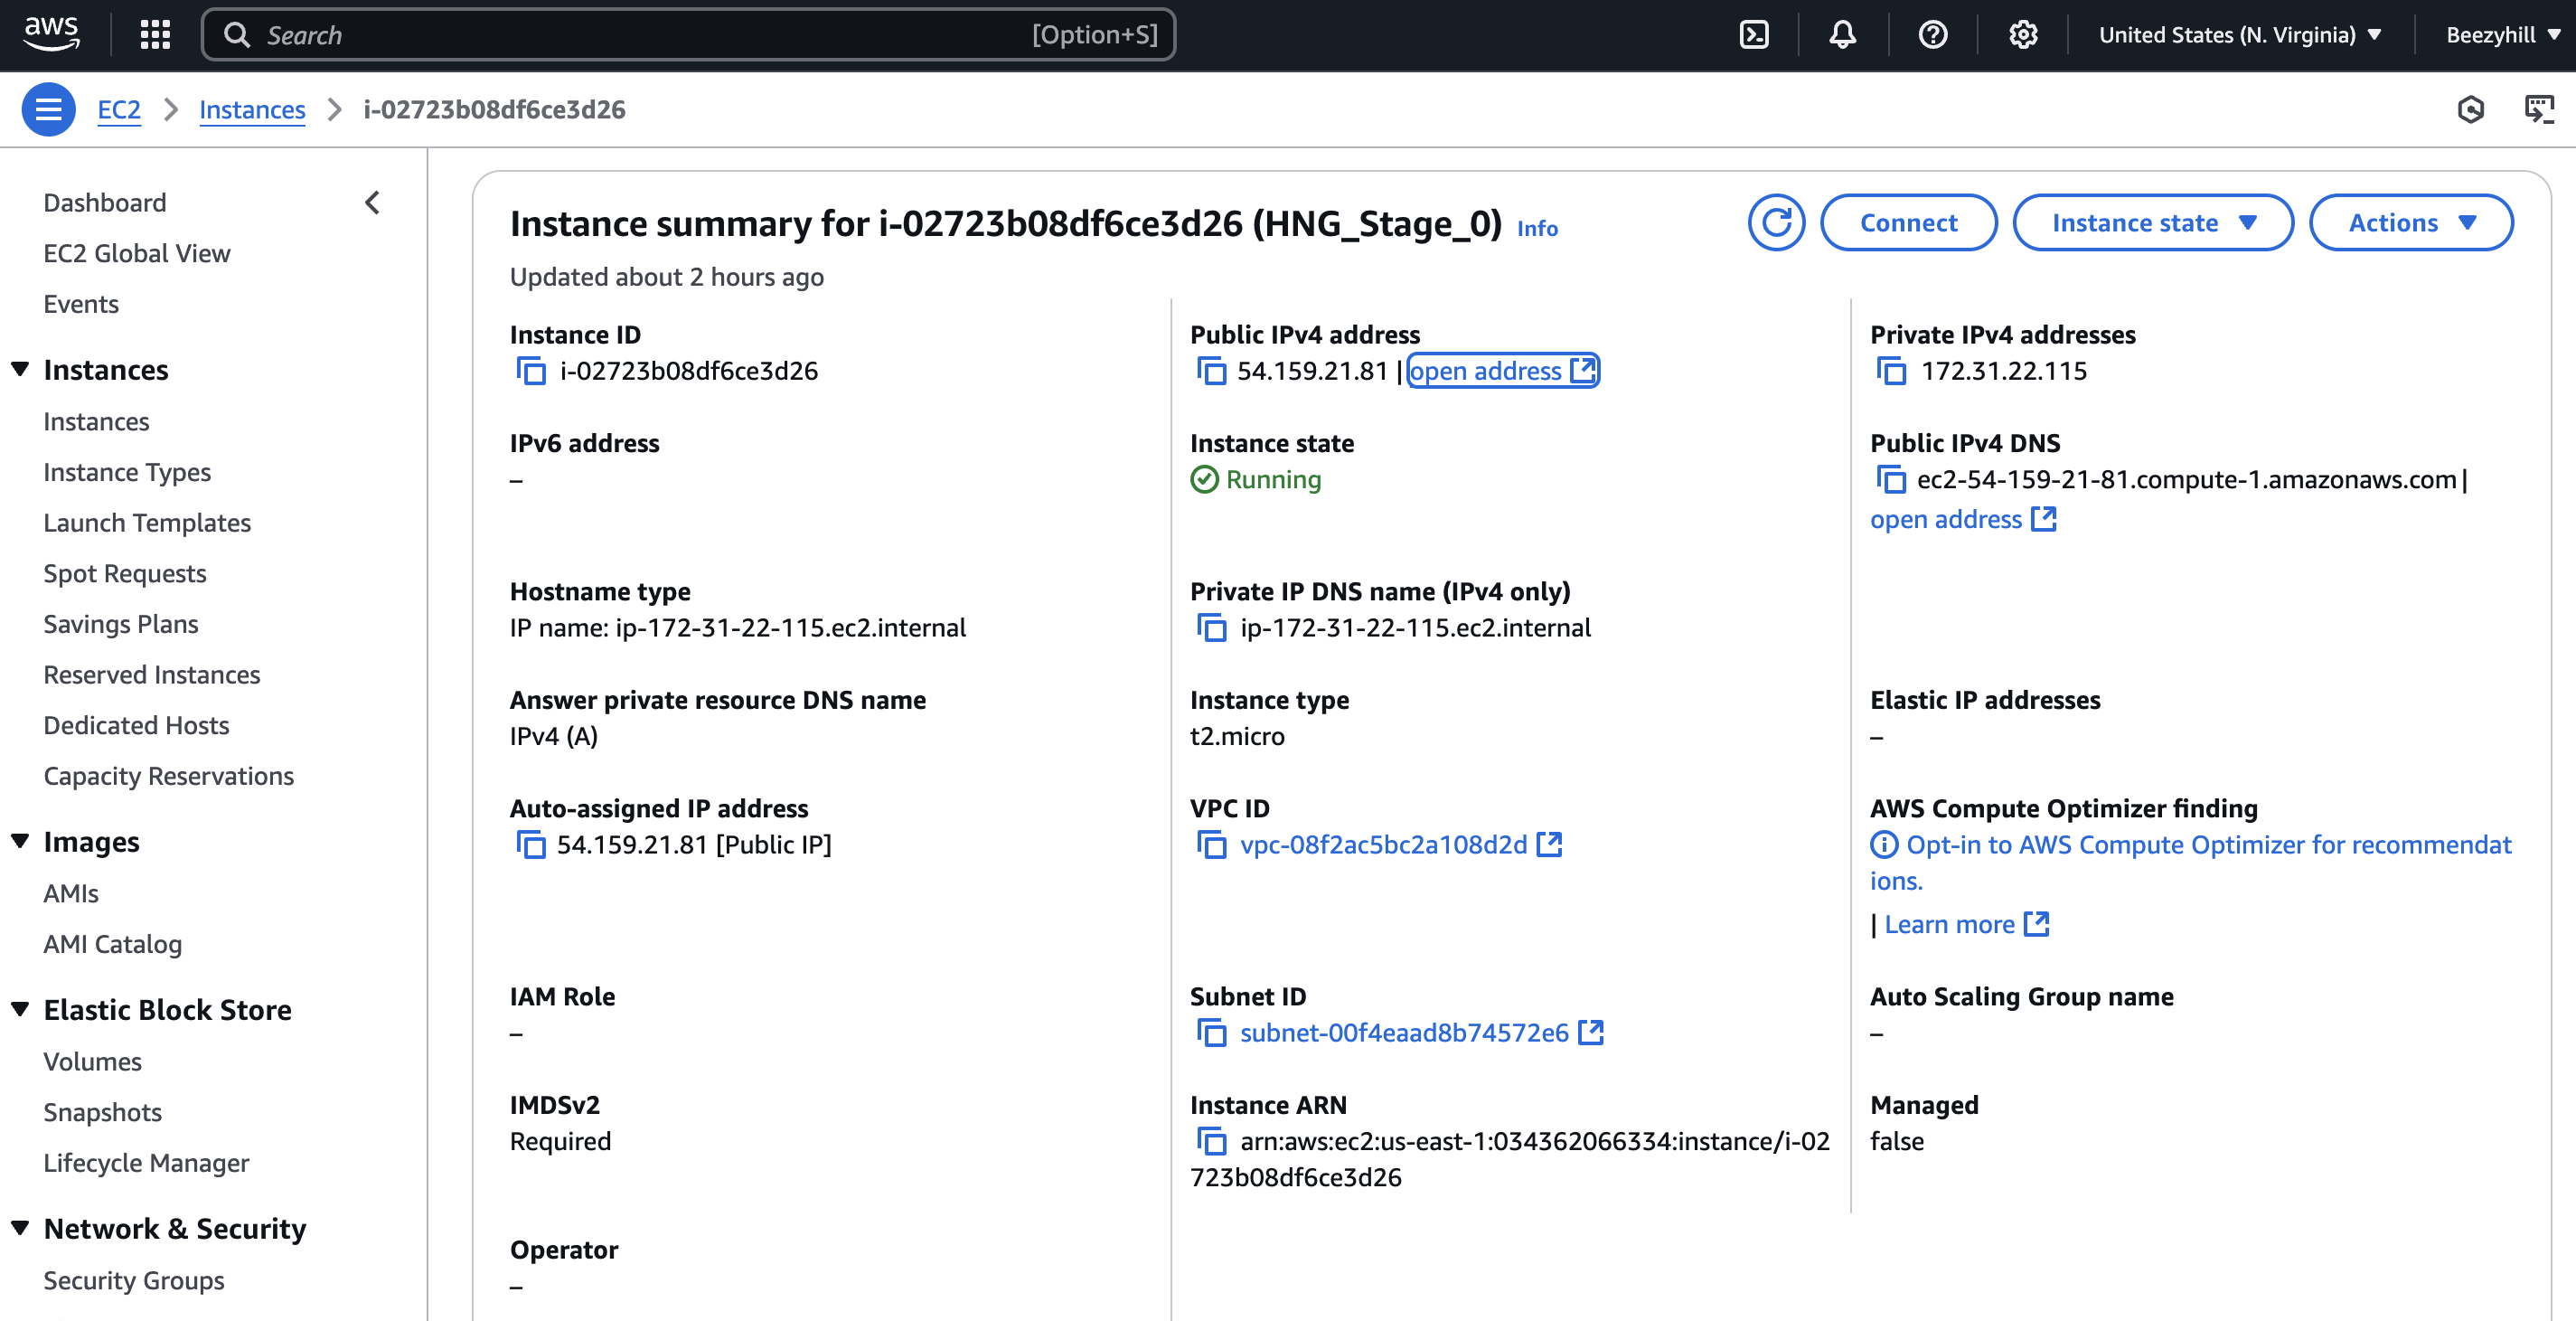Screen dimensions: 2576x1321
Task: Copy the Private IP DNS name
Action: pyautogui.click(x=1211, y=628)
